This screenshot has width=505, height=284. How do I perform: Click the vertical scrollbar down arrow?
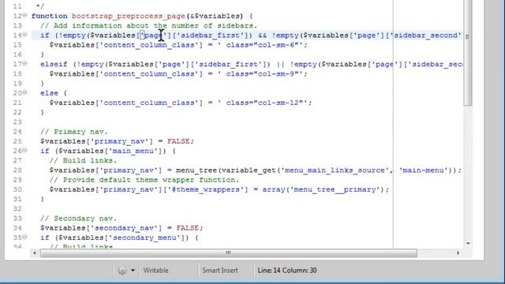click(468, 244)
